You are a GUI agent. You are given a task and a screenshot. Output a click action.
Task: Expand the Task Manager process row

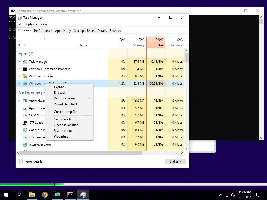[x=19, y=62]
